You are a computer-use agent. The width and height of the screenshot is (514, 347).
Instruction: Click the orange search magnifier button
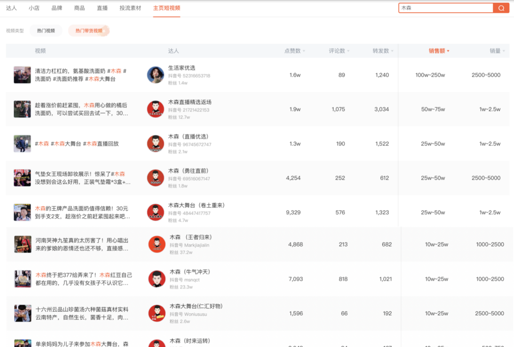501,8
